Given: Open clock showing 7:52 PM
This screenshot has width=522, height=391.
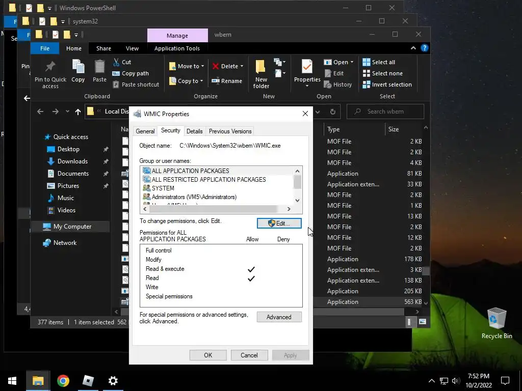Looking at the screenshot, I should pos(478,381).
